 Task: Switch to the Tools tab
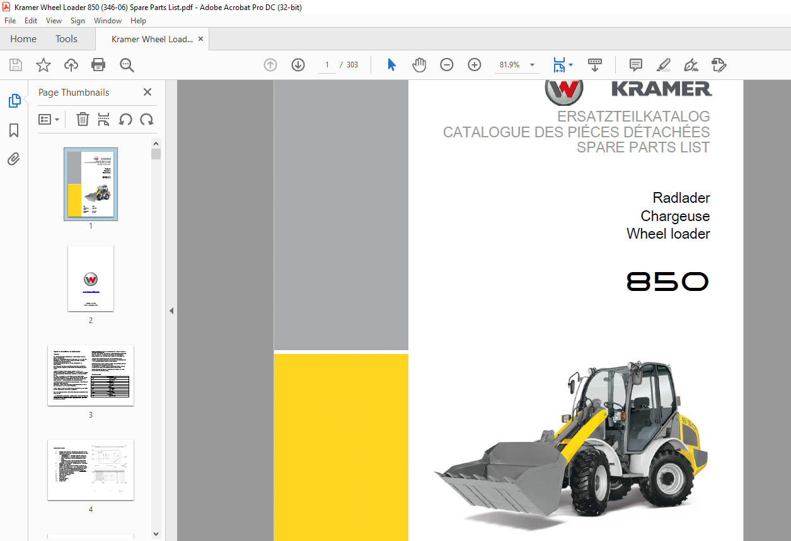(x=66, y=39)
